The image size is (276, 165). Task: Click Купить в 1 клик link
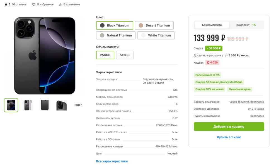coord(229,137)
